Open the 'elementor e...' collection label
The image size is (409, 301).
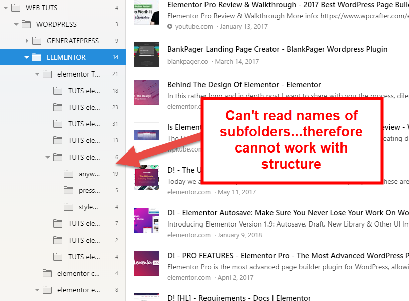pyautogui.click(x=79, y=290)
